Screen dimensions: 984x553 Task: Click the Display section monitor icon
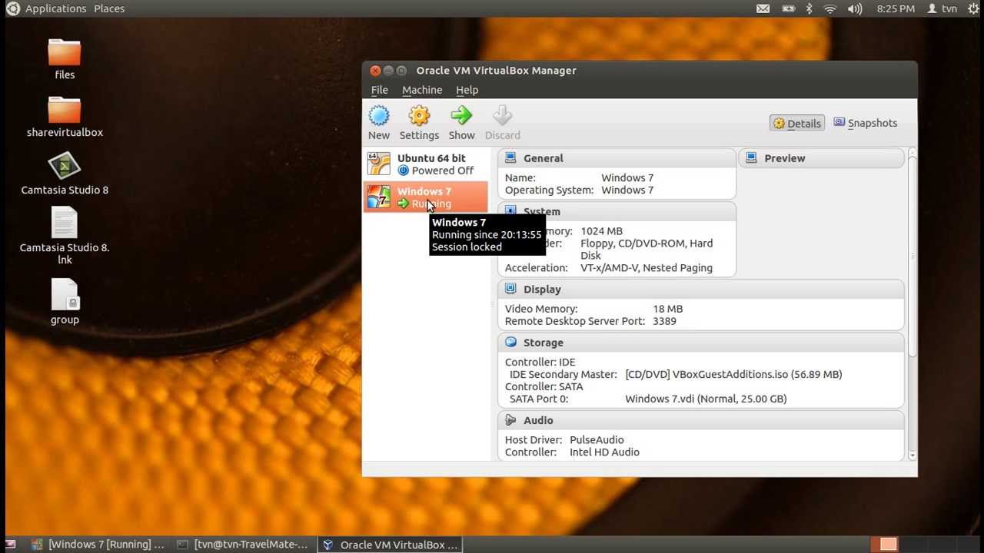[x=510, y=289]
